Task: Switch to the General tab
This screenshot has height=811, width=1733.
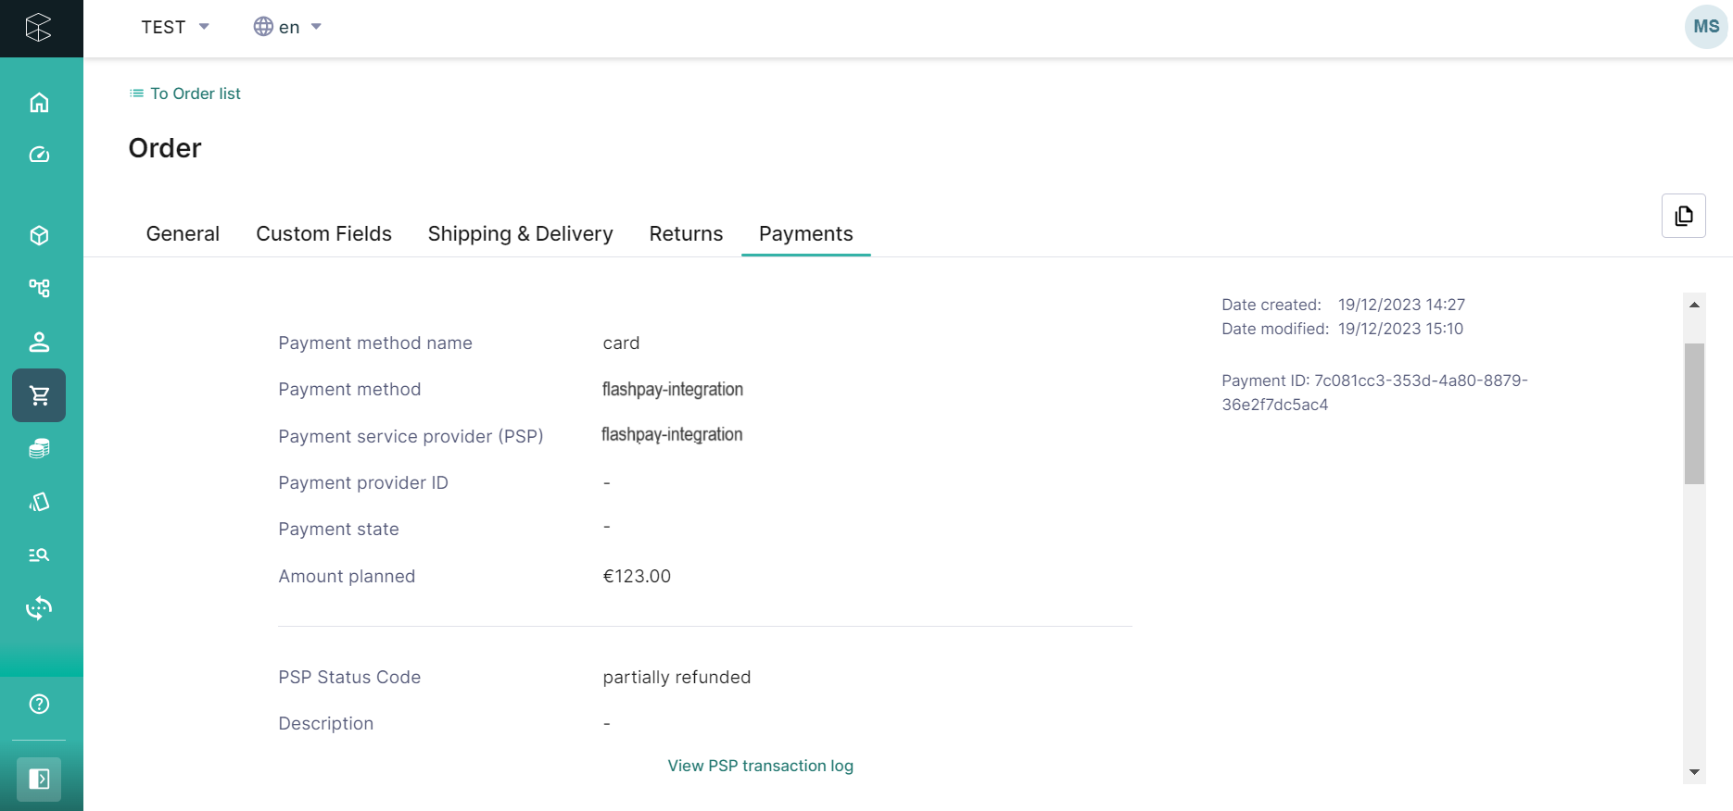Action: [x=183, y=233]
